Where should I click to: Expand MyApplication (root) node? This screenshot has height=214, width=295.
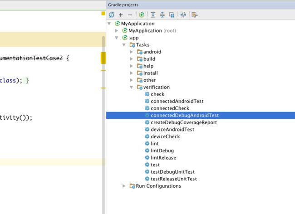[117, 31]
